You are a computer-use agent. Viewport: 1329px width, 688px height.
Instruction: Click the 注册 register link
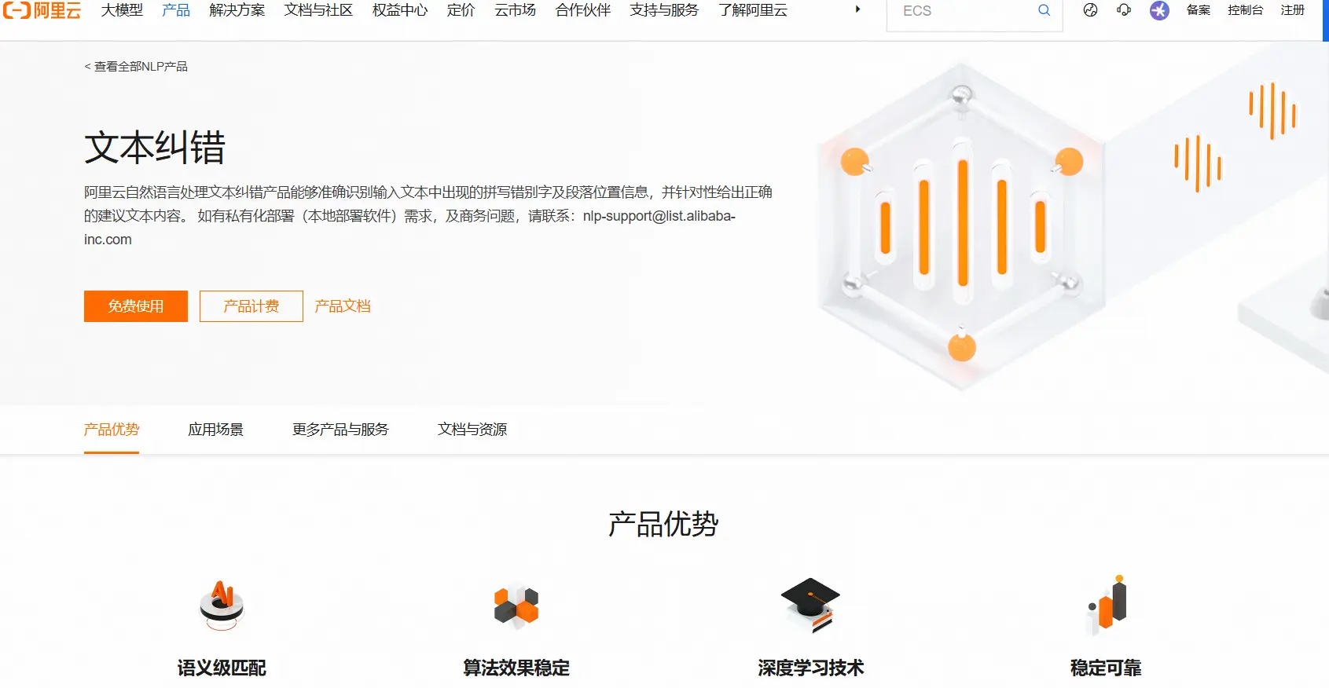click(x=1293, y=10)
